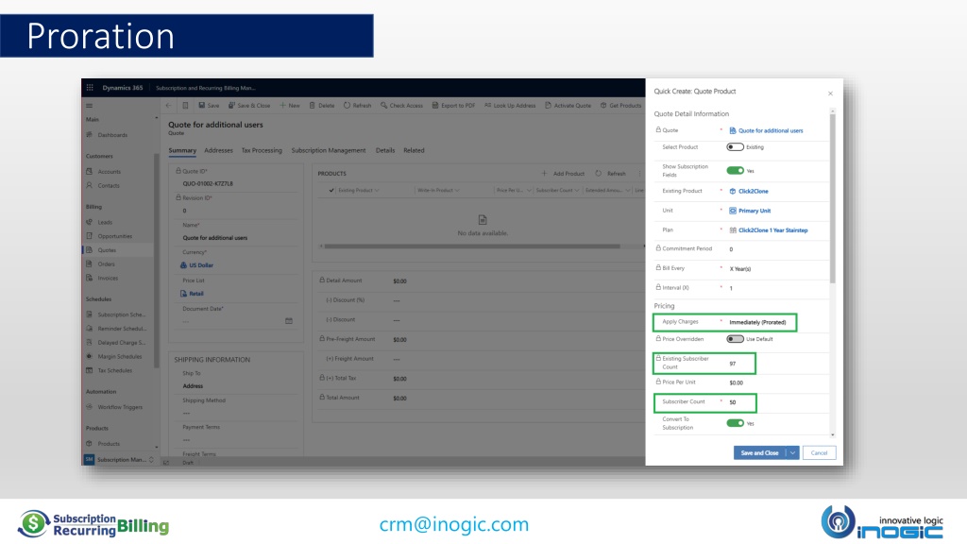This screenshot has width=967, height=544.
Task: Open the Document Date calendar picker
Action: click(x=289, y=321)
